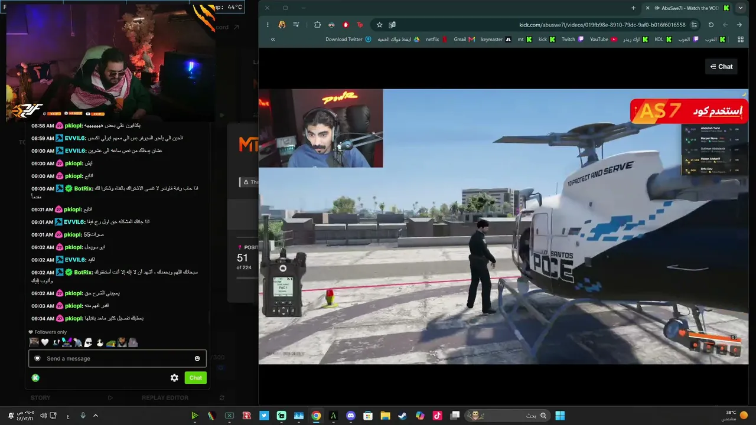The height and width of the screenshot is (425, 756).
Task: Click the white heart emote in emote row
Action: [x=44, y=342]
